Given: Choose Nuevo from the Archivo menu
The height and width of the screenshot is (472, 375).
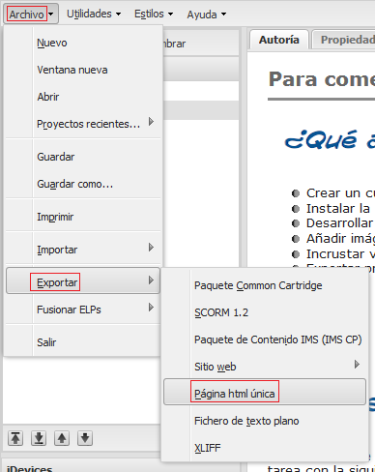Looking at the screenshot, I should coord(83,43).
